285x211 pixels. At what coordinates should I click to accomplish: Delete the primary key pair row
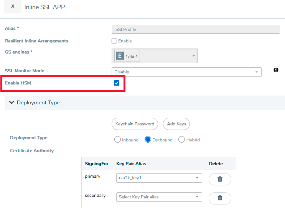pos(220,179)
